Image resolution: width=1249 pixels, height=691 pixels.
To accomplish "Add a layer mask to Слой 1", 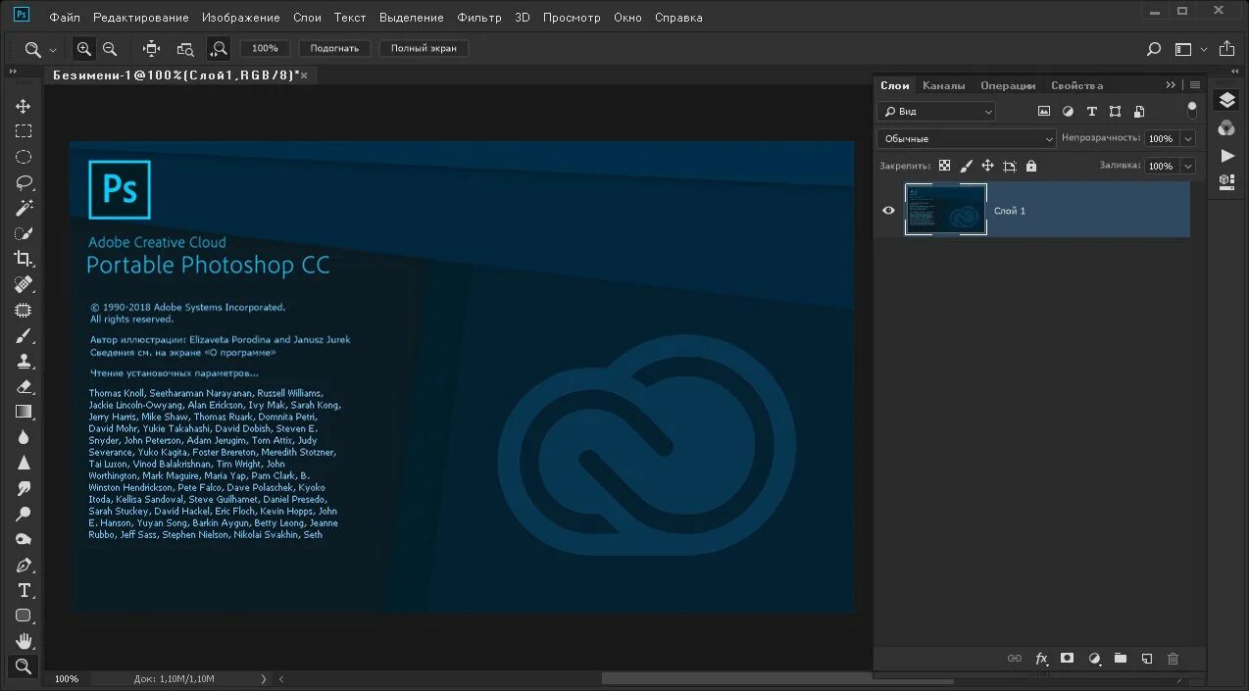I will click(1068, 659).
